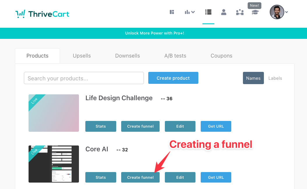307x189 pixels.
Task: Create funnel for Life Design Challenge
Action: pyautogui.click(x=140, y=126)
